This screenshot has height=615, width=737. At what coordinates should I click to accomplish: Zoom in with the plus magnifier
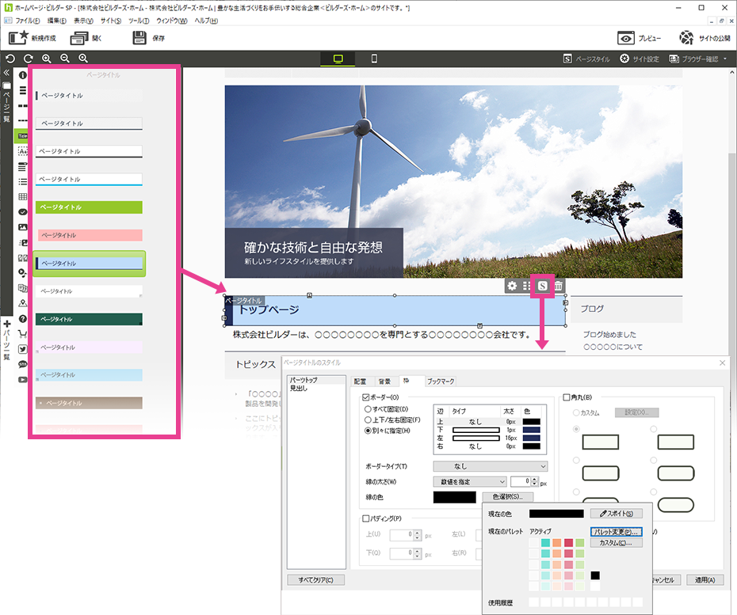[x=47, y=59]
